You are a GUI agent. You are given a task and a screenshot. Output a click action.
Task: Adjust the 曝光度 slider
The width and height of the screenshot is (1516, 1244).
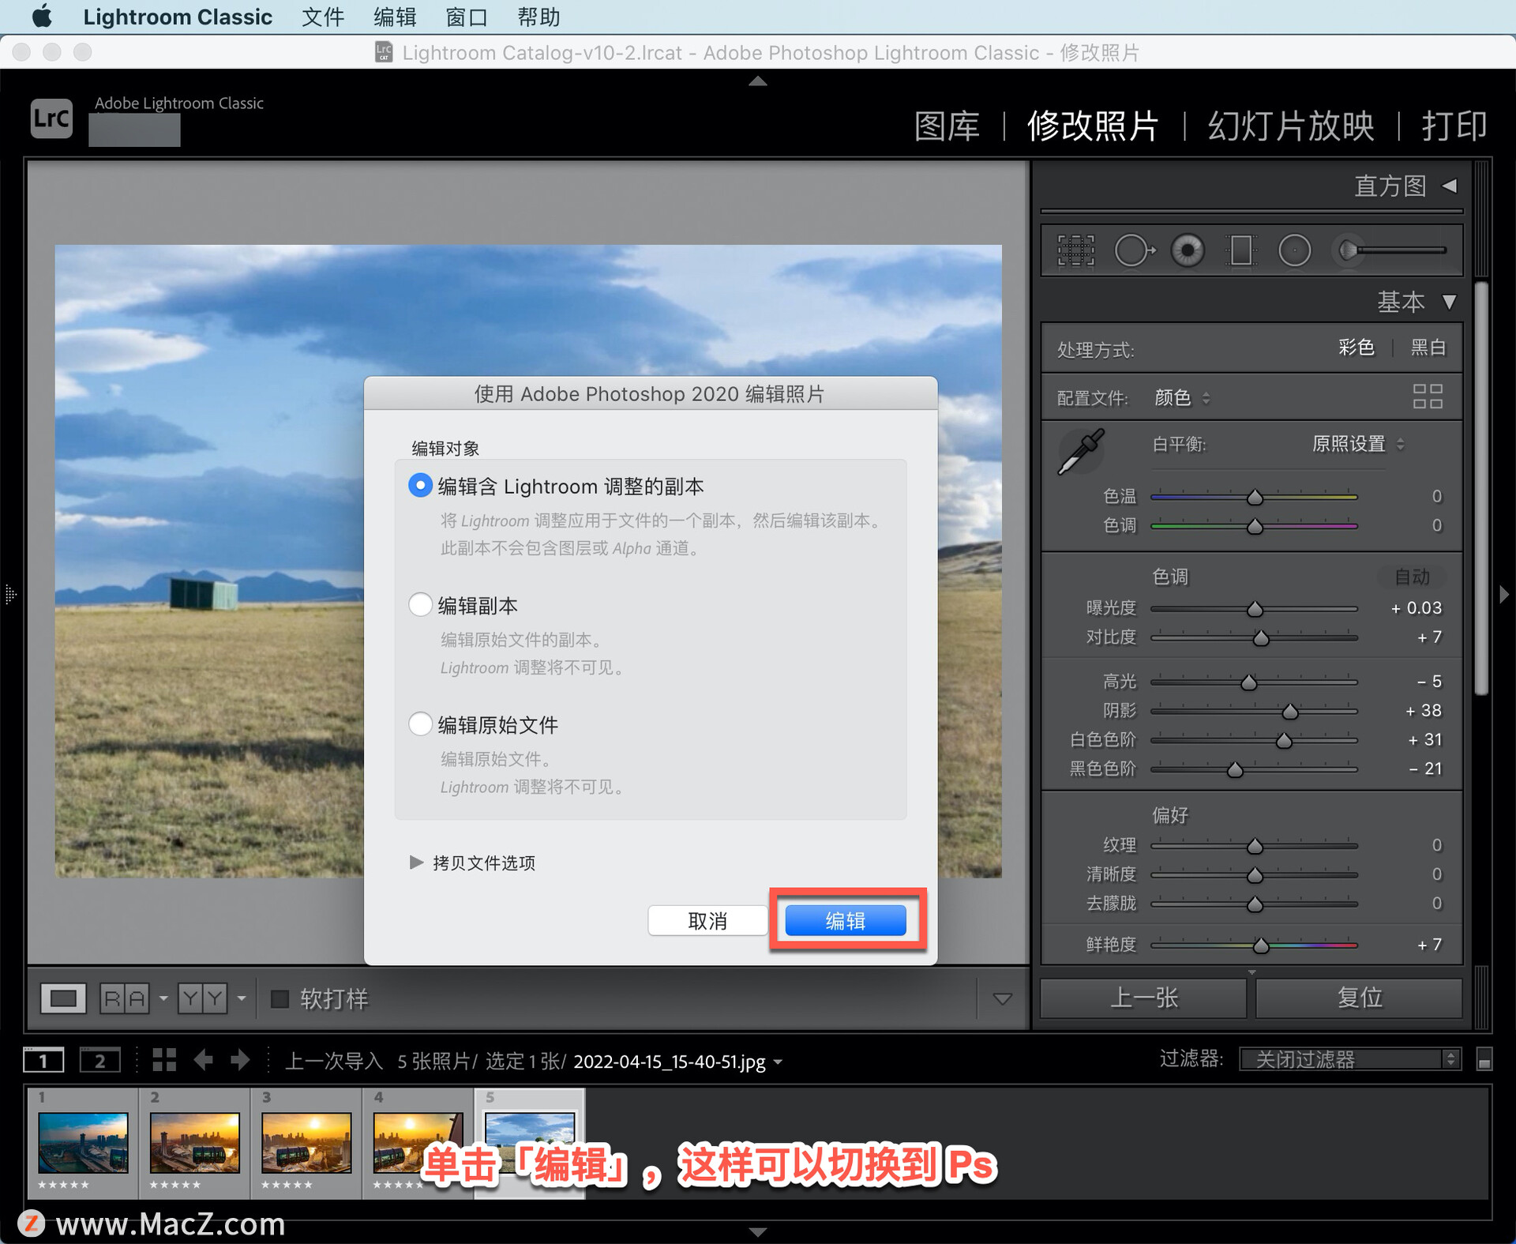click(x=1254, y=609)
